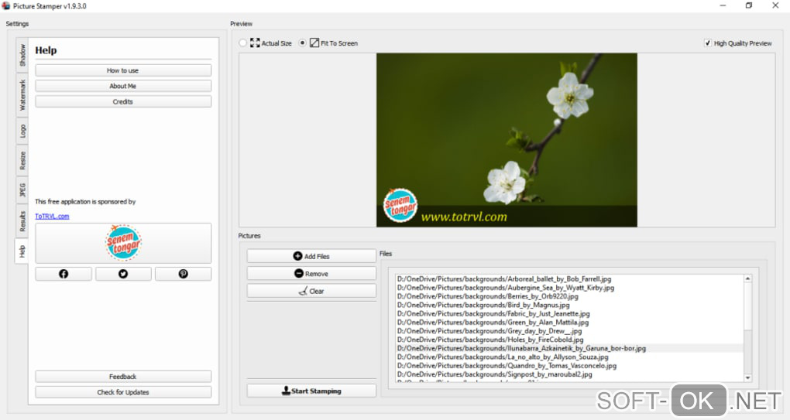Click the Remove button
The image size is (790, 420).
[311, 274]
